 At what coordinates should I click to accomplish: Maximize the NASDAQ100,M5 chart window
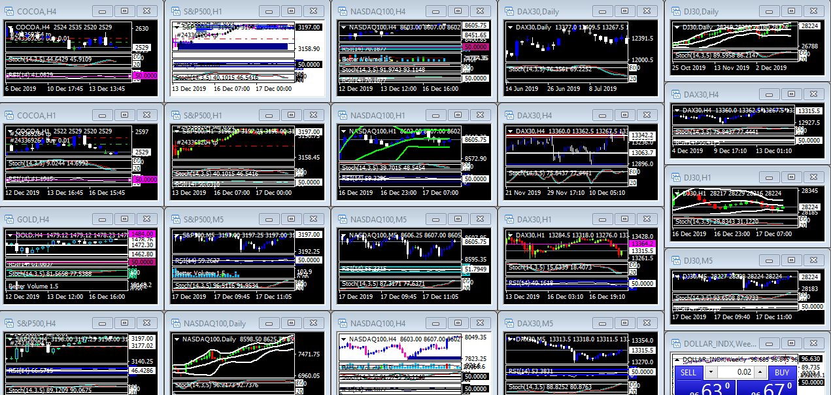tap(458, 220)
